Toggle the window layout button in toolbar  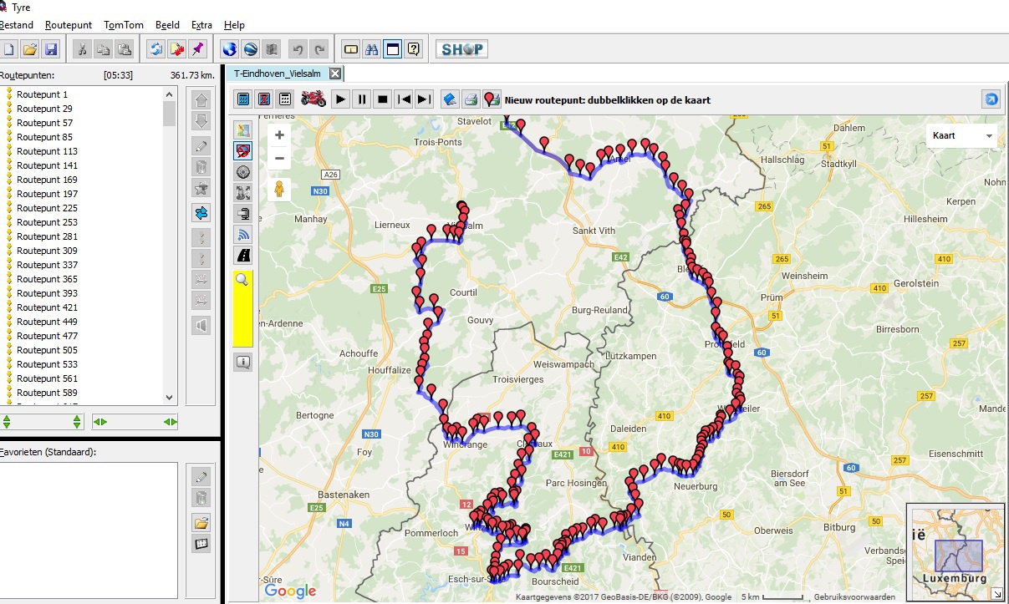point(392,49)
